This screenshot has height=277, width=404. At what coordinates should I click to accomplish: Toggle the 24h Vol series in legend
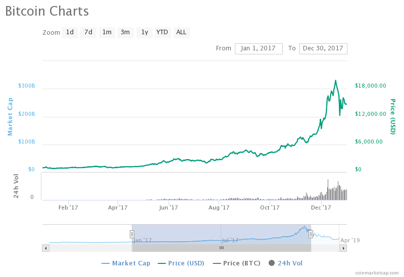285,263
